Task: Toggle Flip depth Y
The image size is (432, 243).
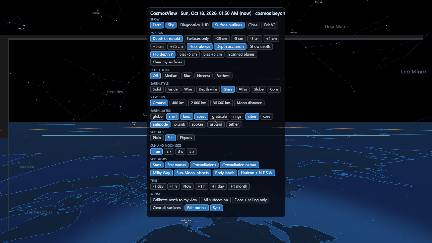Action: [x=163, y=54]
